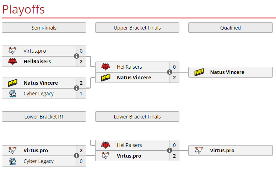Open HellRaisers team name in semi-finals
This screenshot has width=276, height=169.
[37, 62]
